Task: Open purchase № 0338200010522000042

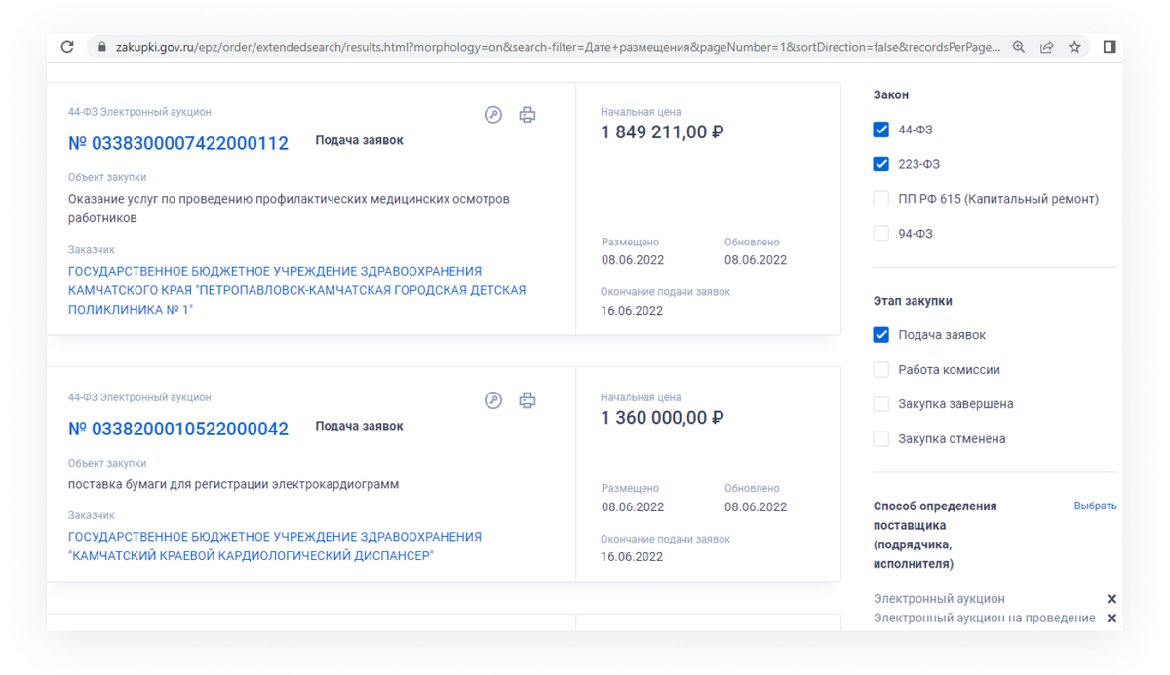Action: [x=178, y=429]
